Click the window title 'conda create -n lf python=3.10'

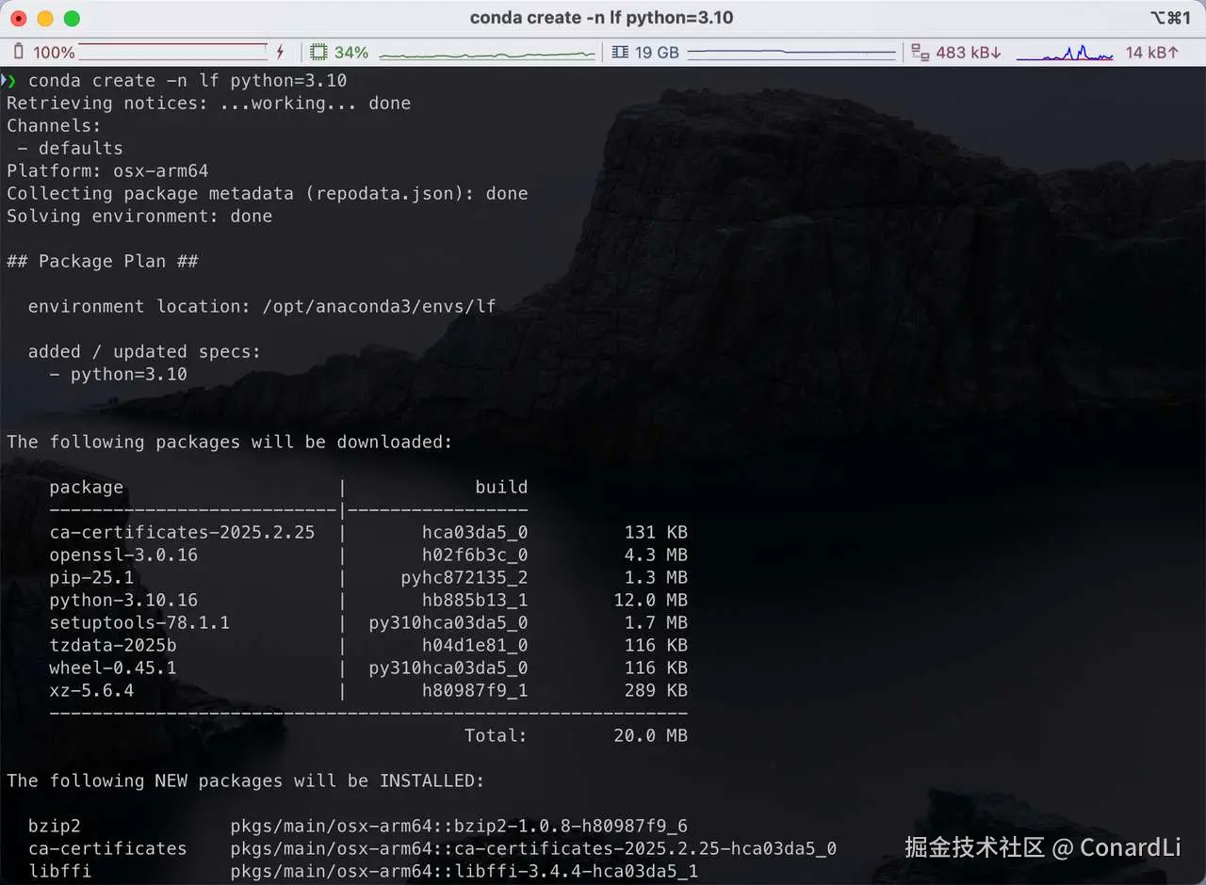pos(601,18)
